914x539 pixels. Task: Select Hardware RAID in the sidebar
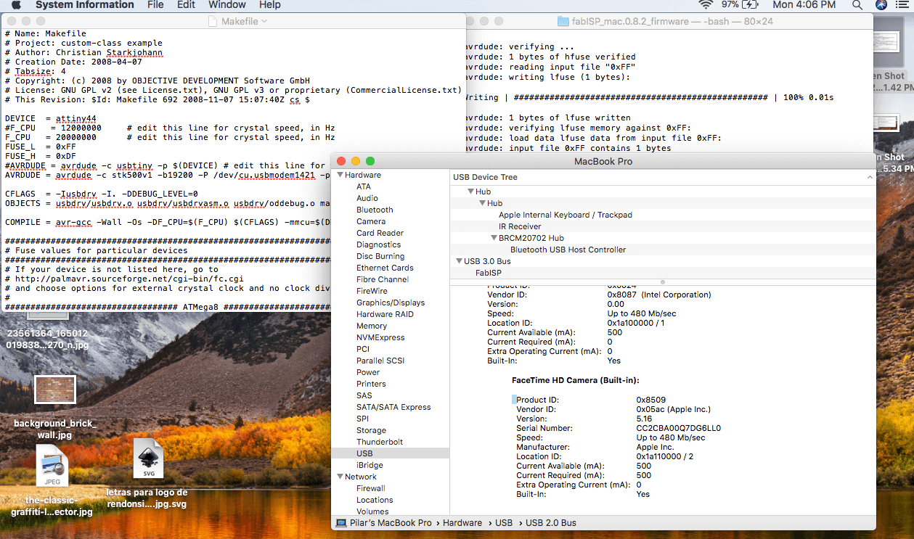pyautogui.click(x=385, y=314)
